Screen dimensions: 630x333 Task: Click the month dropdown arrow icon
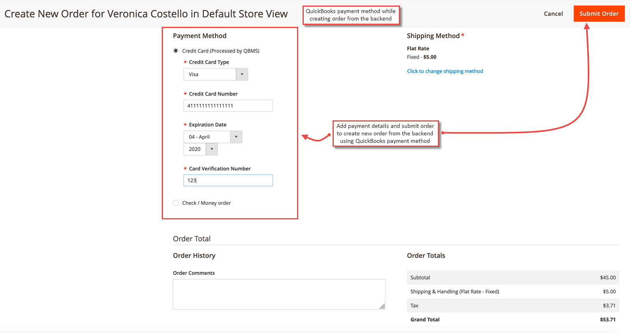click(236, 137)
